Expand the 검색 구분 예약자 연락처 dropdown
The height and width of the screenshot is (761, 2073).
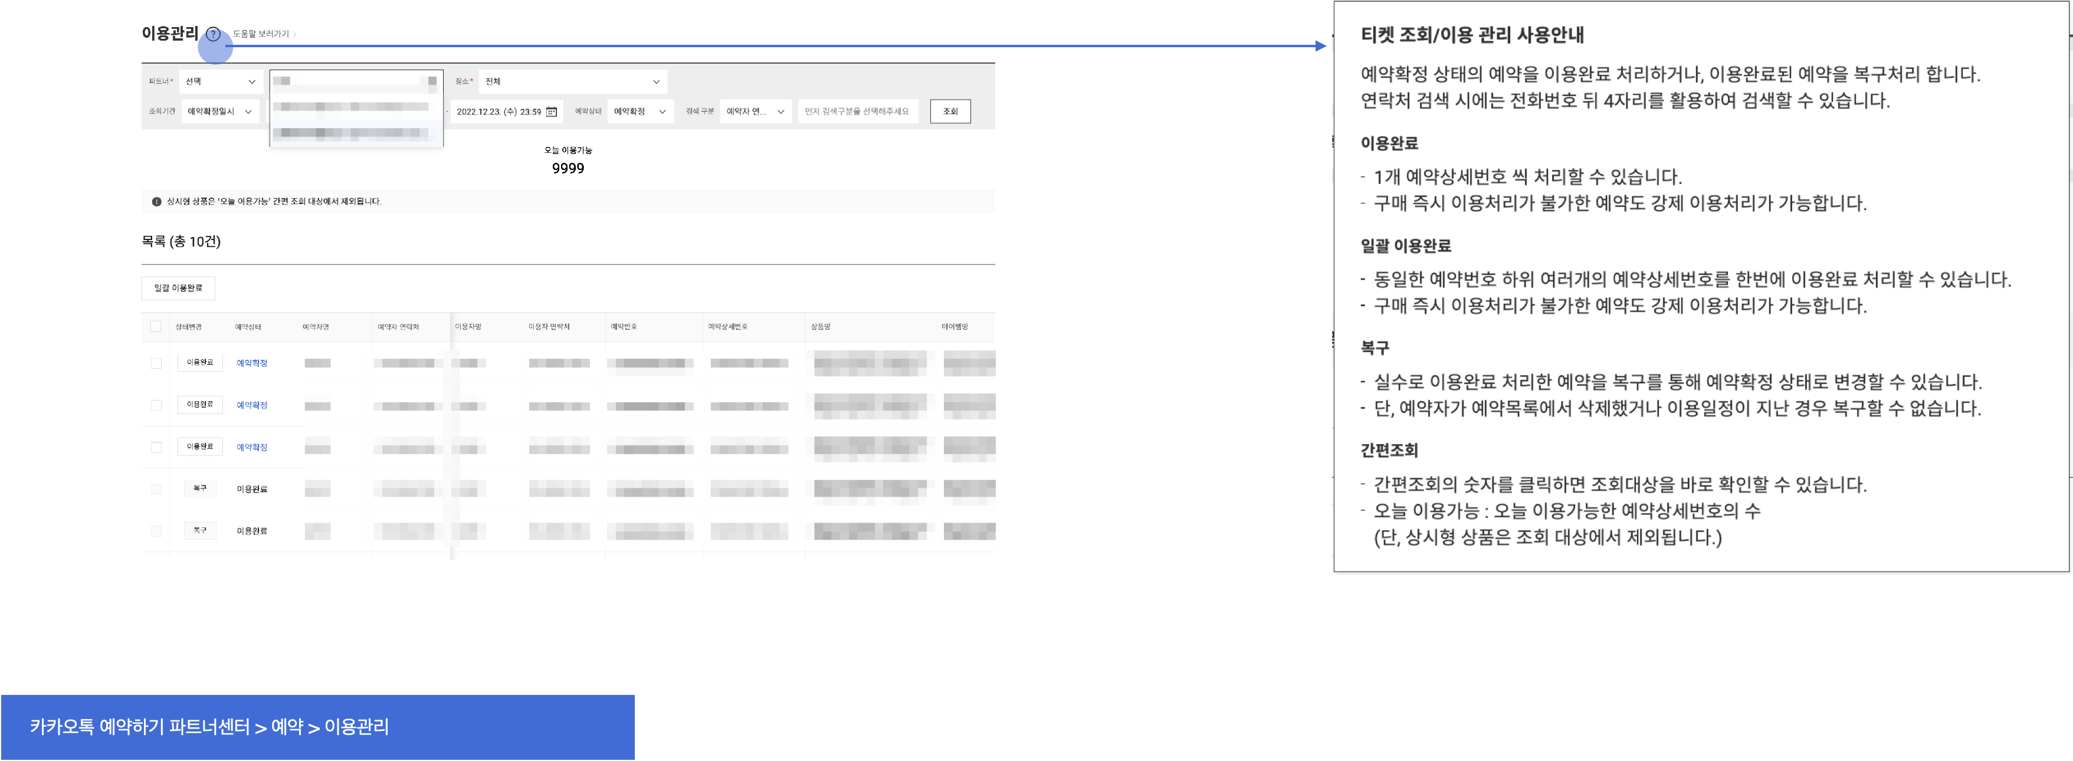pos(755,112)
